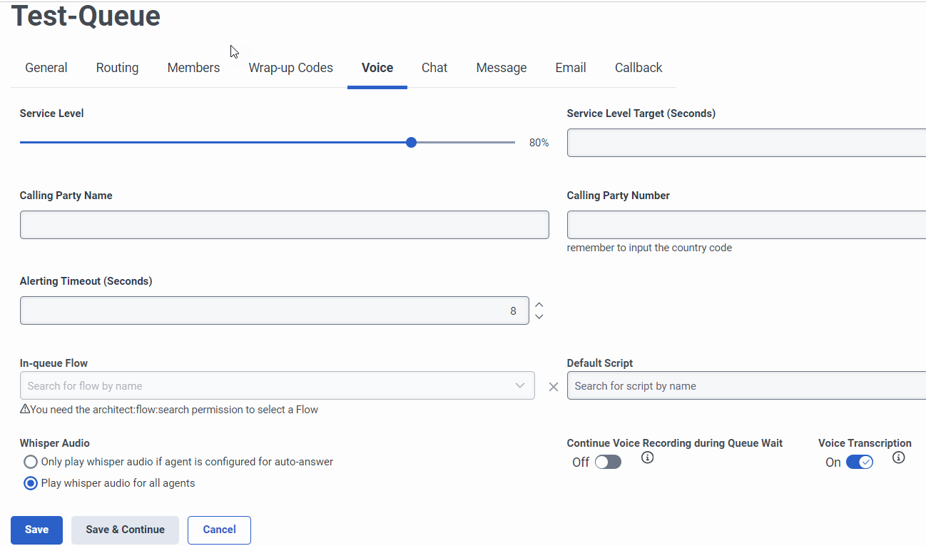Choose Play whisper audio for all agents
The image size is (926, 546).
pyautogui.click(x=31, y=483)
